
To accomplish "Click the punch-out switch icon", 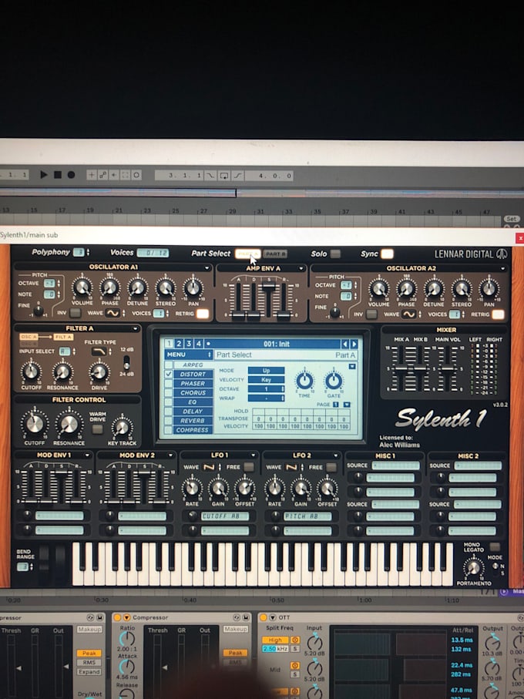I will pyautogui.click(x=237, y=176).
